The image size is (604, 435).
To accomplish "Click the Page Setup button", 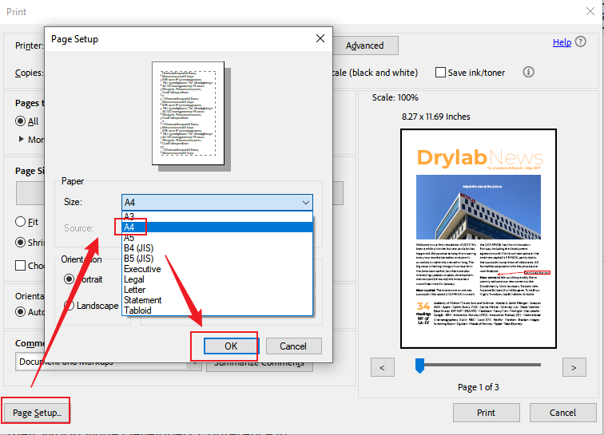I will [36, 412].
